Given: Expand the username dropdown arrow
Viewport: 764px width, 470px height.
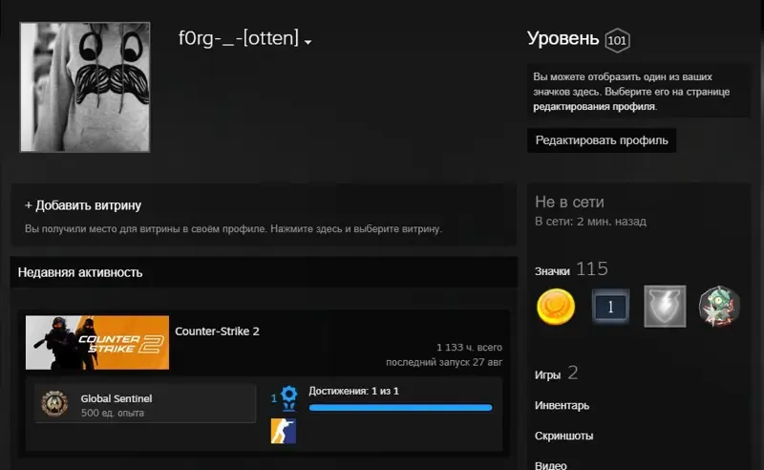Looking at the screenshot, I should [308, 42].
